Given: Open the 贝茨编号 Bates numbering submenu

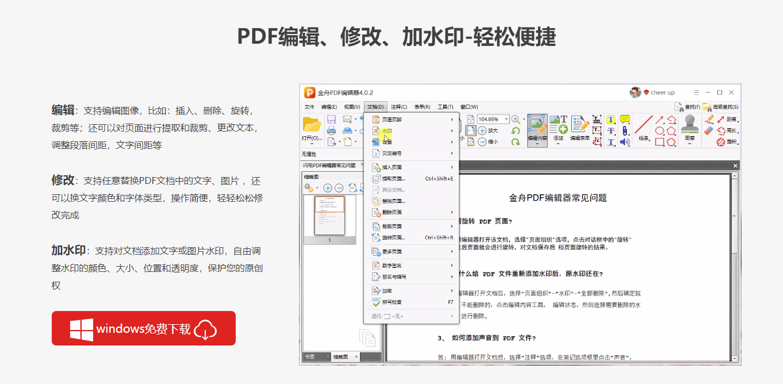Looking at the screenshot, I should pos(412,153).
